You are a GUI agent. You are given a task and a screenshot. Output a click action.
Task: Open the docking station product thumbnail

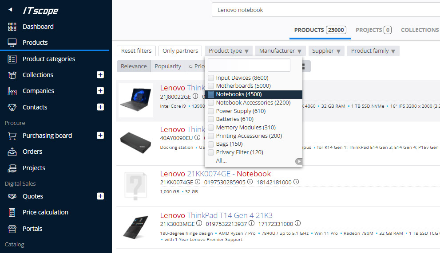(136, 143)
